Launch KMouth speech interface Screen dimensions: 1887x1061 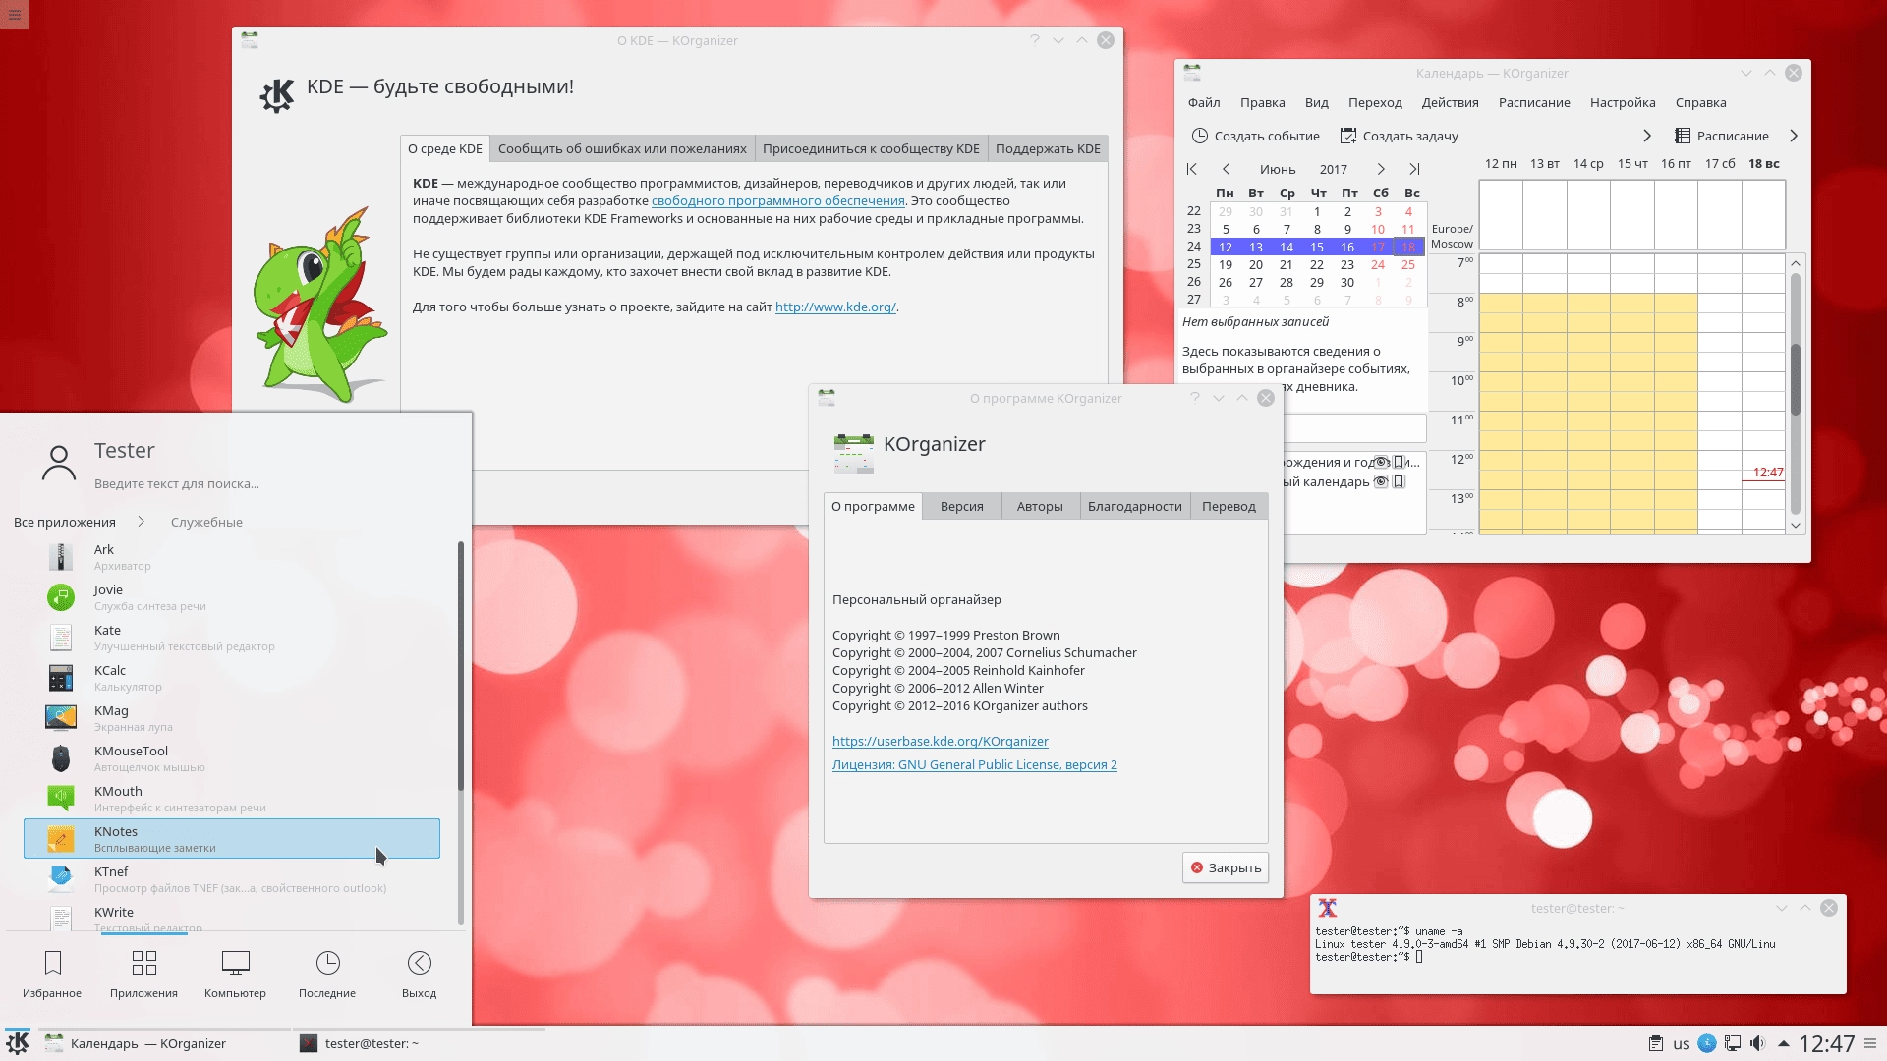(232, 799)
